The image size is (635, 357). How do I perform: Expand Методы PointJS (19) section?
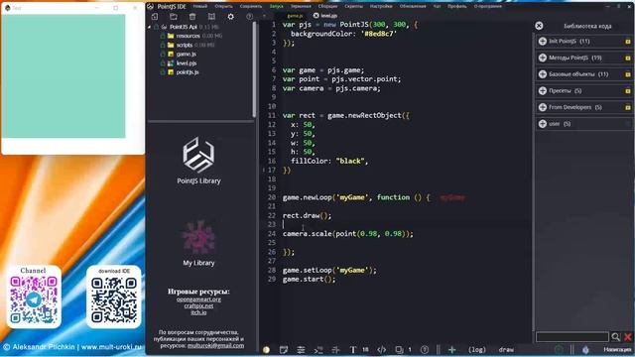[583, 58]
